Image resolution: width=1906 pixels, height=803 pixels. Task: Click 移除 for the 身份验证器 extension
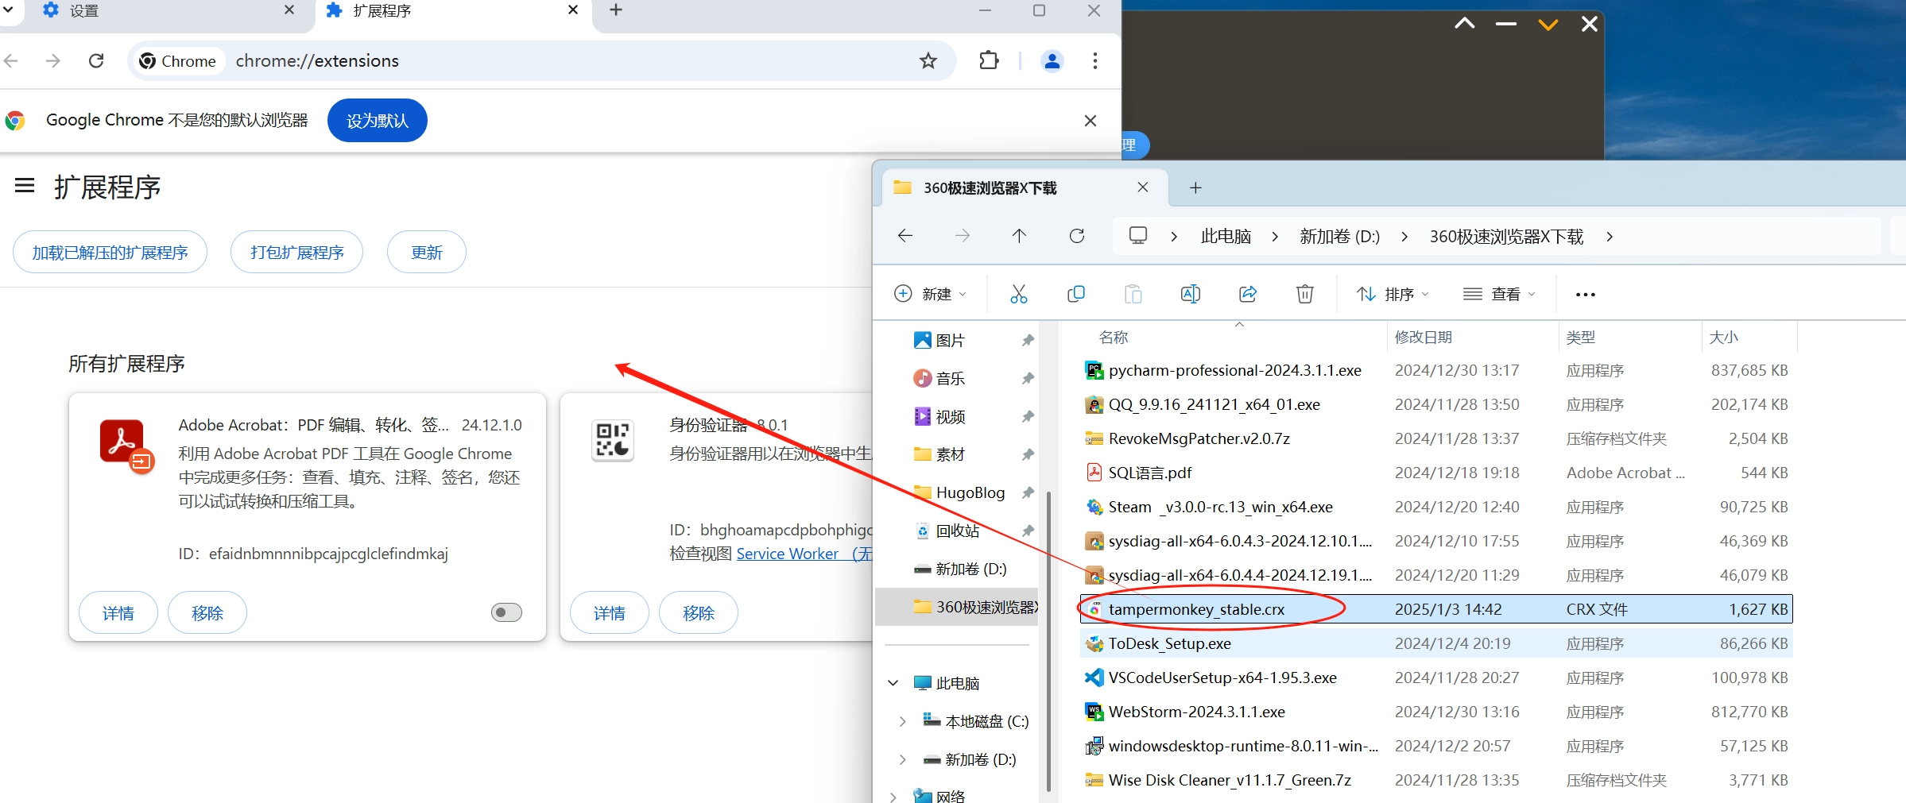point(699,612)
